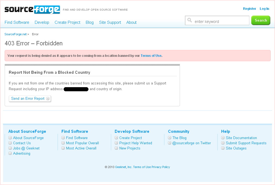This screenshot has height=185, width=275.
Task: Click the SourceForge logo
Action: click(x=32, y=10)
